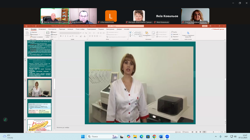Click PowerPoint search (Пошук) box
Screen dimensions: 250x140
tap(126, 26)
